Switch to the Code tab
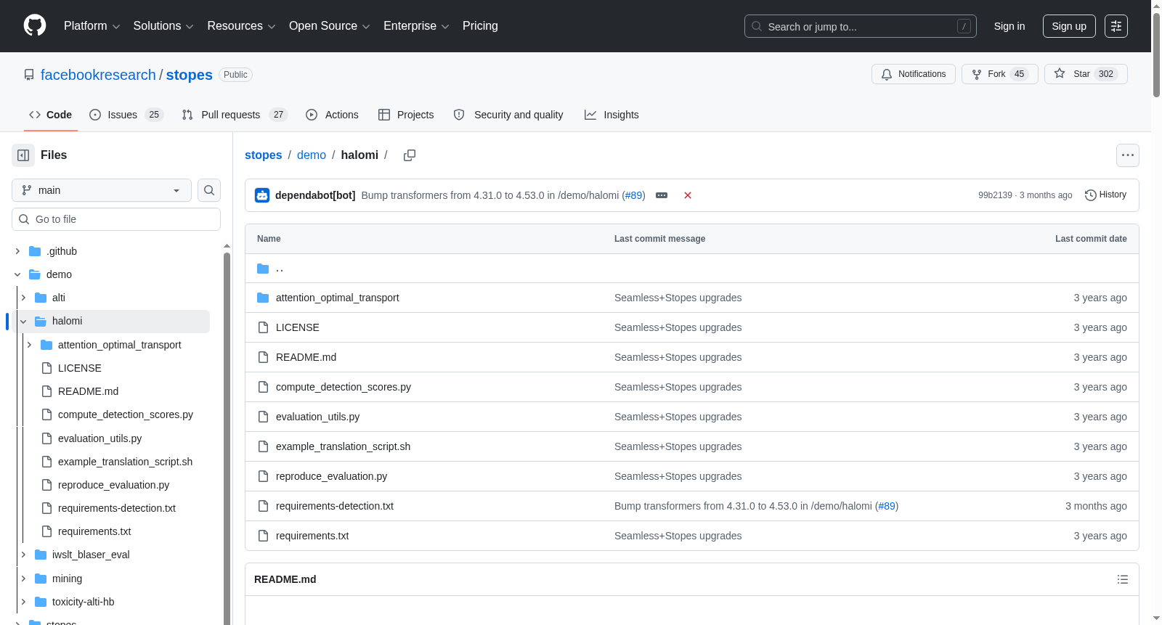This screenshot has height=625, width=1162. click(51, 115)
